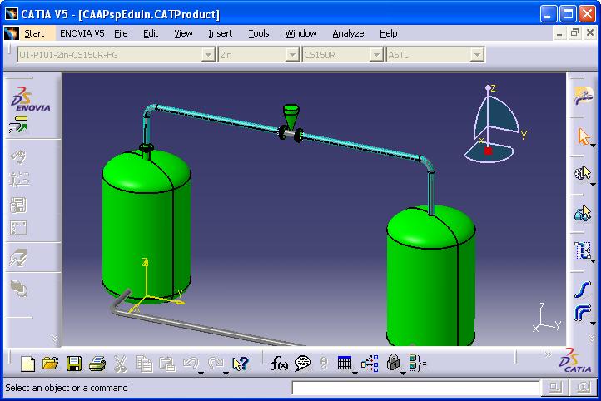Save the product with the floppy disk icon
The width and height of the screenshot is (601, 401).
[73, 363]
